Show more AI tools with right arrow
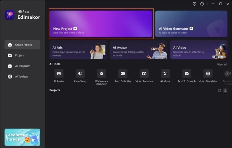This screenshot has height=148, width=232. (x=227, y=74)
